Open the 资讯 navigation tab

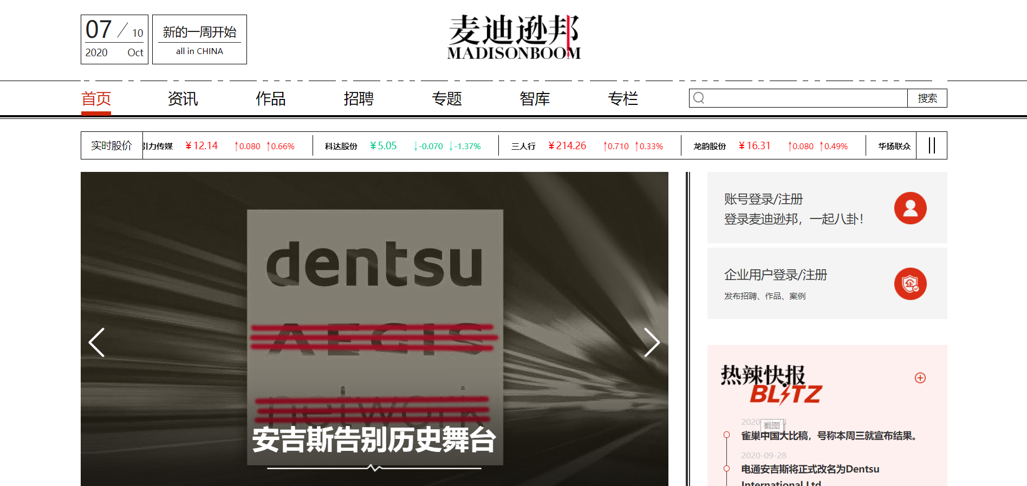pos(183,99)
